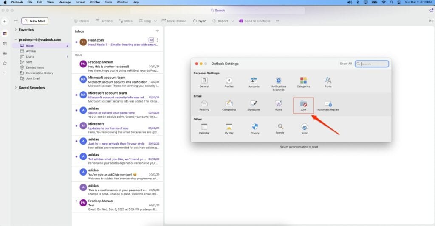Open Notifications & Sounds settings
The width and height of the screenshot is (435, 226).
coord(278,84)
